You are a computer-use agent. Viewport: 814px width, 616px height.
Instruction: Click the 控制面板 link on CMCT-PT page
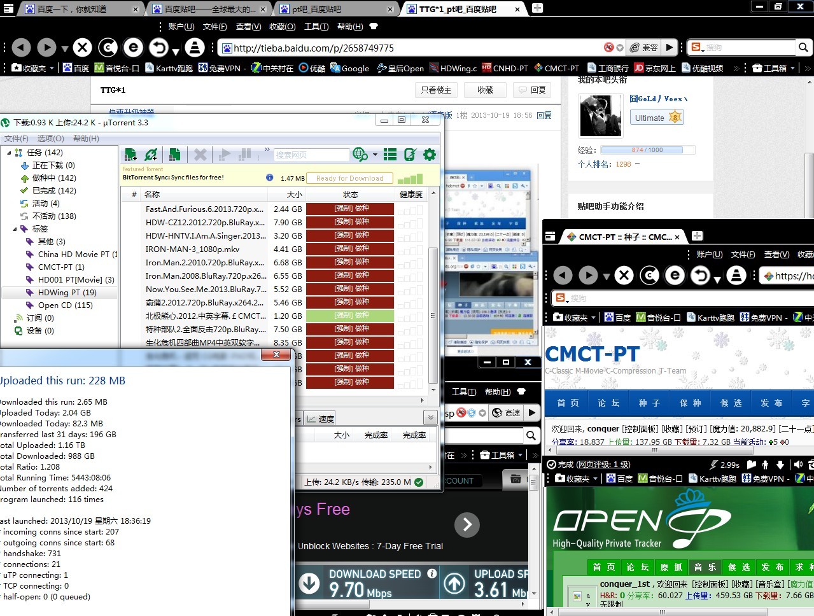pos(640,429)
